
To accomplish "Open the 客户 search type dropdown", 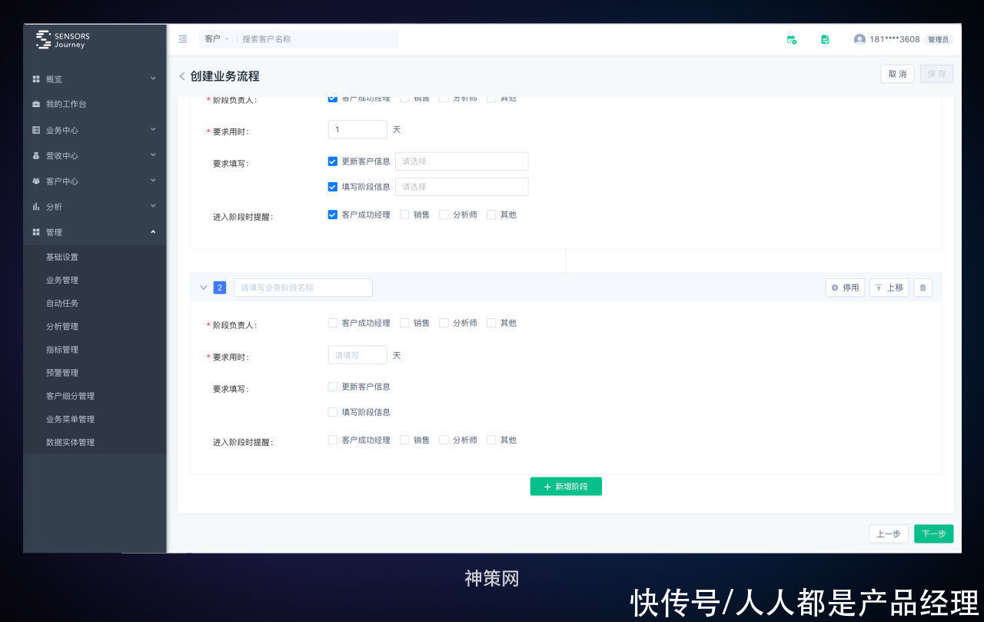I will [x=216, y=38].
